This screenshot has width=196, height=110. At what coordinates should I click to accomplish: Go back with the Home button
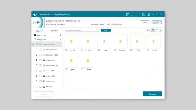click(x=43, y=94)
